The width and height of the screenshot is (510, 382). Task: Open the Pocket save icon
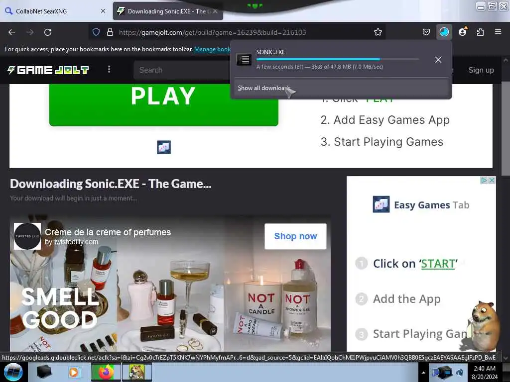426,32
